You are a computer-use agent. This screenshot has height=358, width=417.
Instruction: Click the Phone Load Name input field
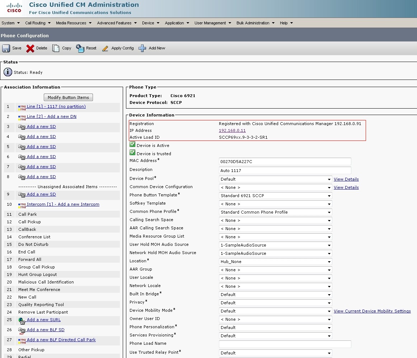(285, 344)
